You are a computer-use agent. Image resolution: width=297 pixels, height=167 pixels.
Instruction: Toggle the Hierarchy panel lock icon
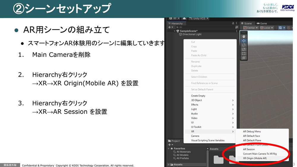coord(233,23)
